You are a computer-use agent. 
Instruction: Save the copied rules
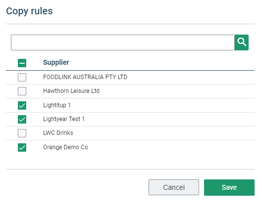click(229, 187)
